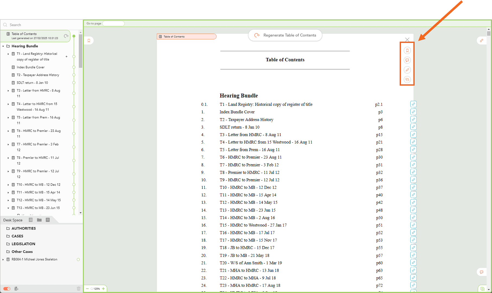Screen dimensions: 492x293
Task: Click link icon for T23 MHA to HMRC row
Action: click(x=413, y=285)
